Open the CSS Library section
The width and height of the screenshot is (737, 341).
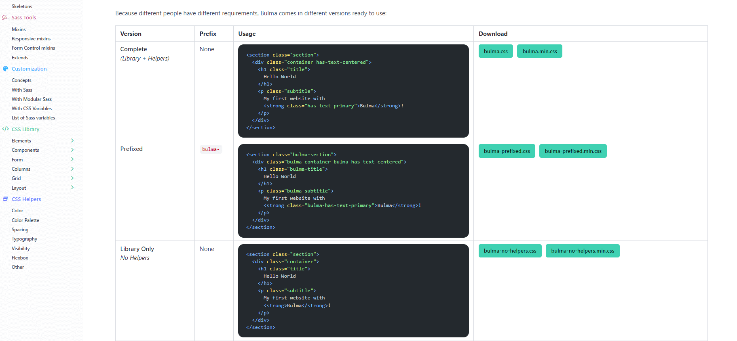pos(25,129)
